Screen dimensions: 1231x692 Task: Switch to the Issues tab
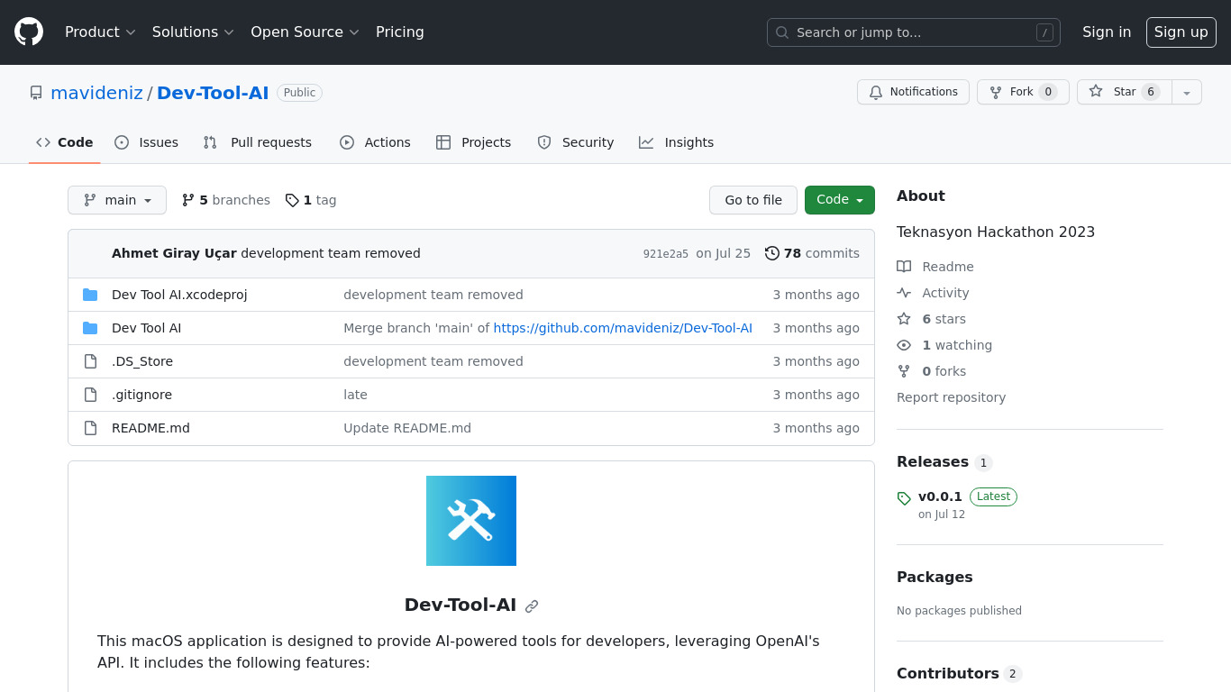(147, 142)
